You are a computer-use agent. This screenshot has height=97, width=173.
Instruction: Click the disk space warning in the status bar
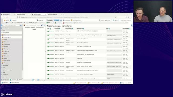pyautogui.click(x=94, y=83)
